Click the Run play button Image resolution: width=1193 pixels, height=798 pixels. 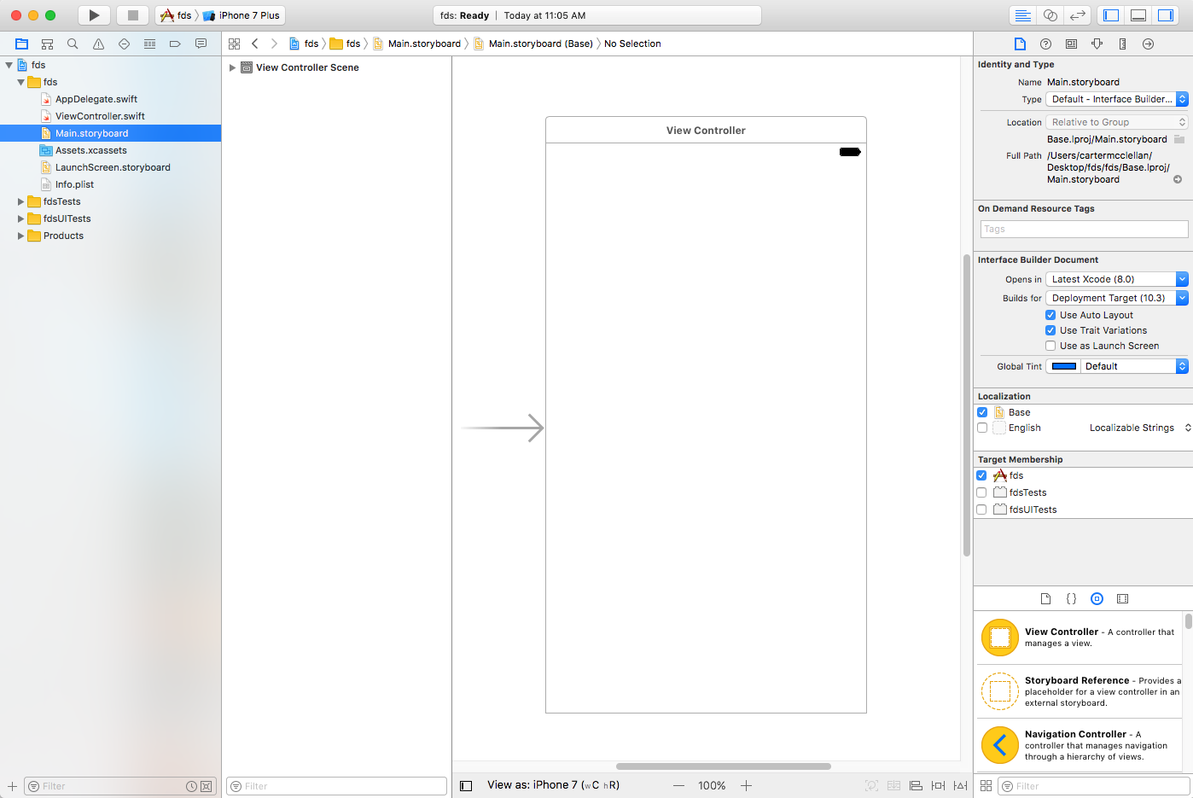point(94,15)
